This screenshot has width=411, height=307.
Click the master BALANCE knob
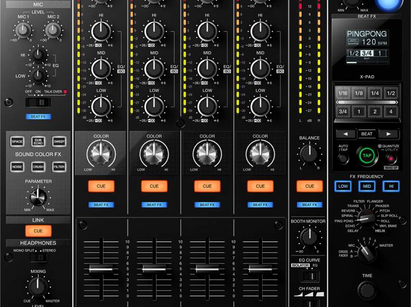[310, 153]
